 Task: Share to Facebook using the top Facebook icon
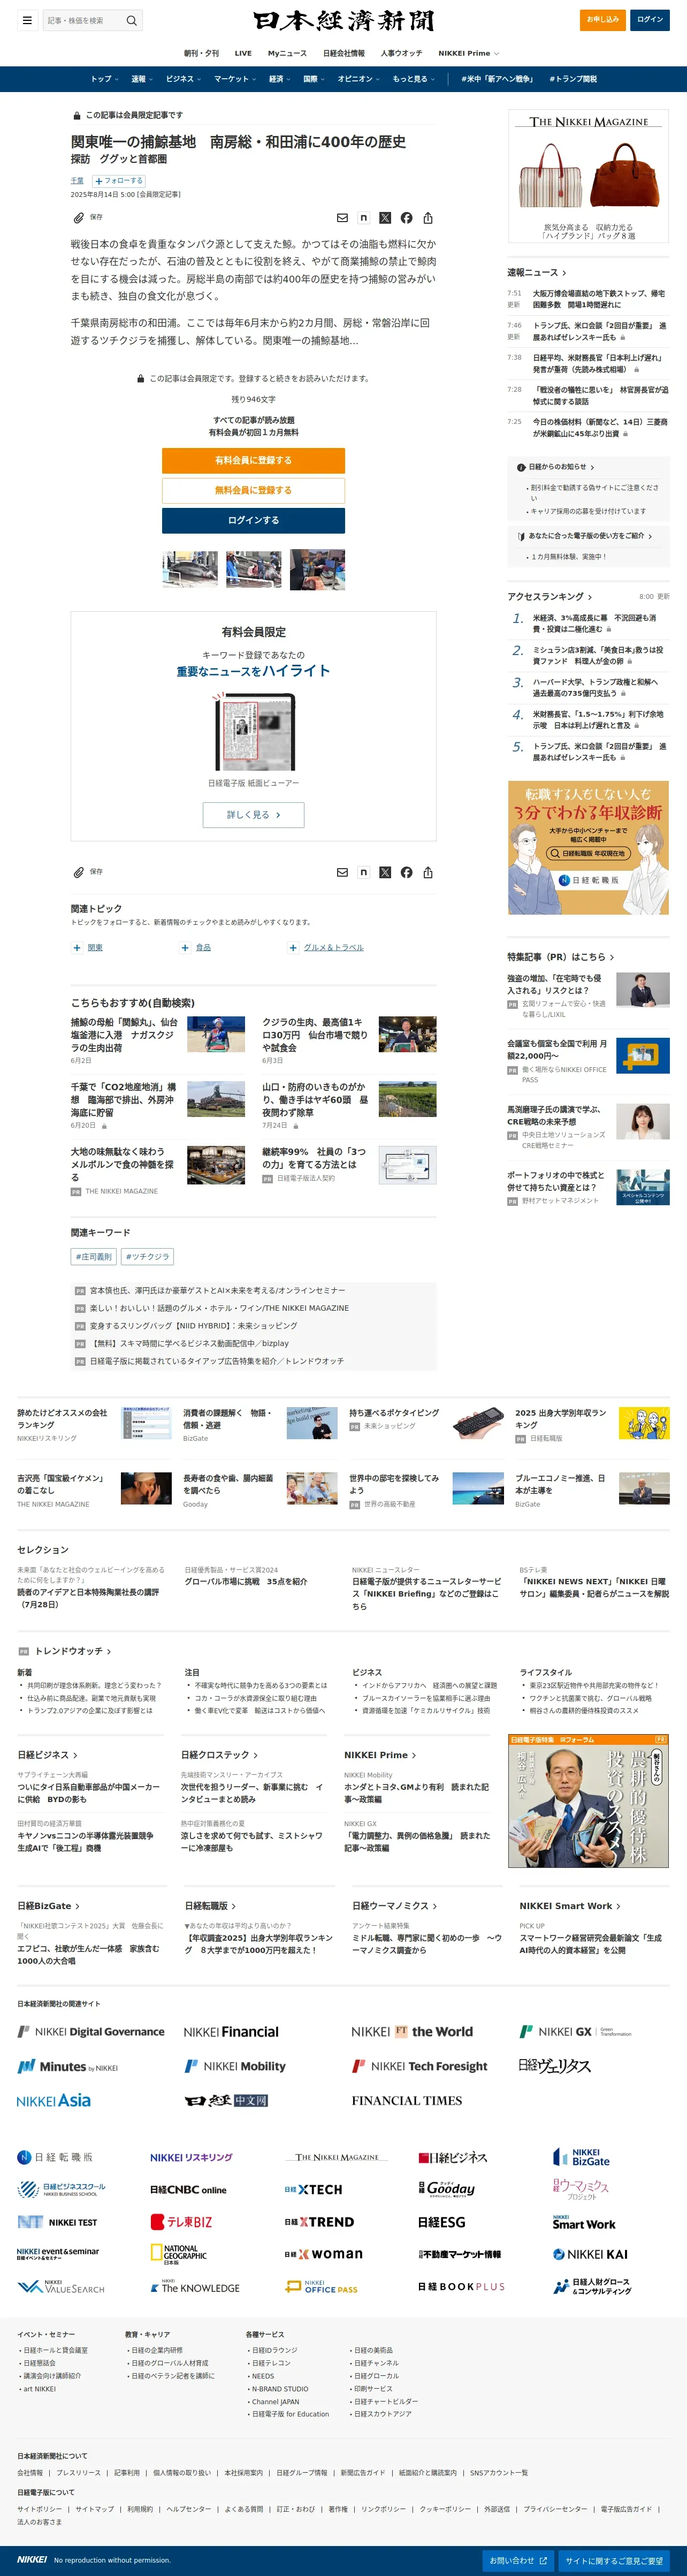(406, 218)
